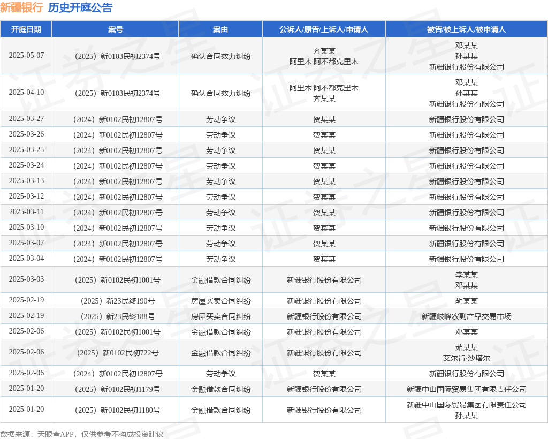
Task: Click the date cell 2025-03-11
Action: click(27, 211)
